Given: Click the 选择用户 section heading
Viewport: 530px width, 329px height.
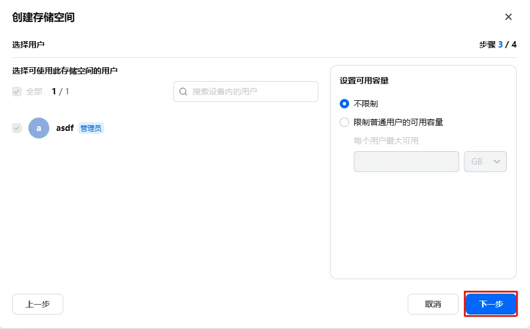Looking at the screenshot, I should tap(28, 45).
